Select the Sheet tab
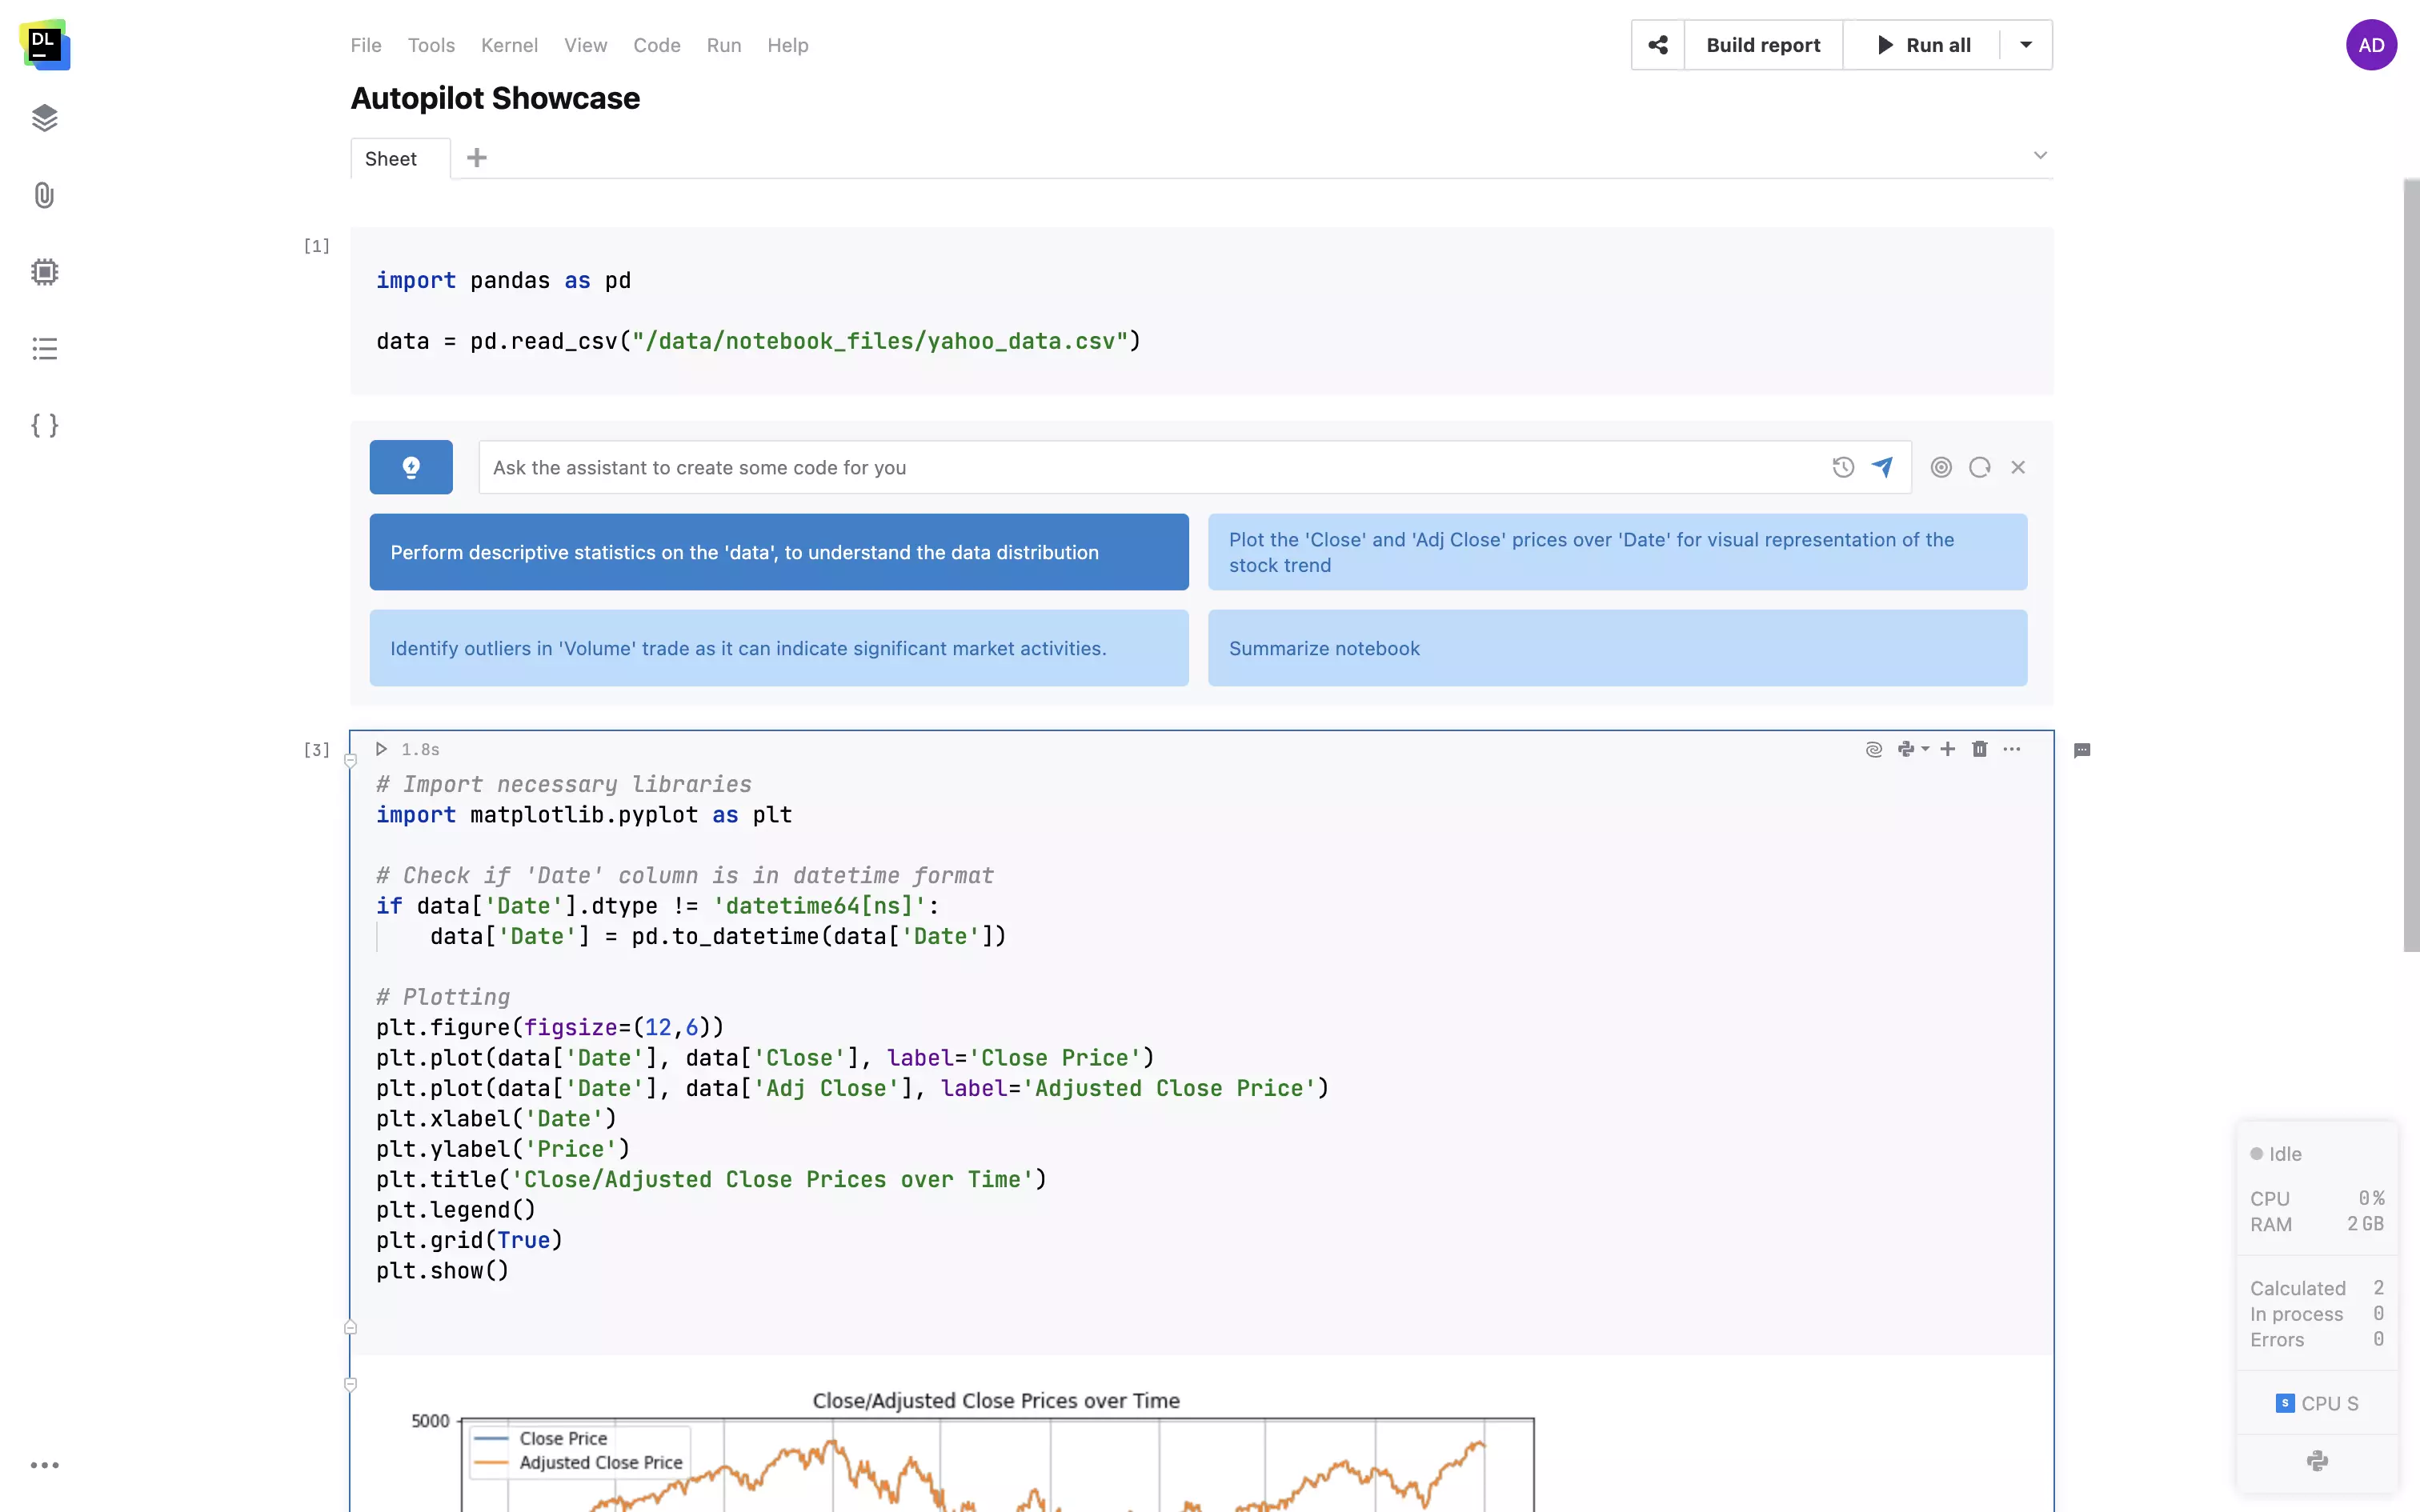Screen dimensions: 2420x1512 point(391,159)
